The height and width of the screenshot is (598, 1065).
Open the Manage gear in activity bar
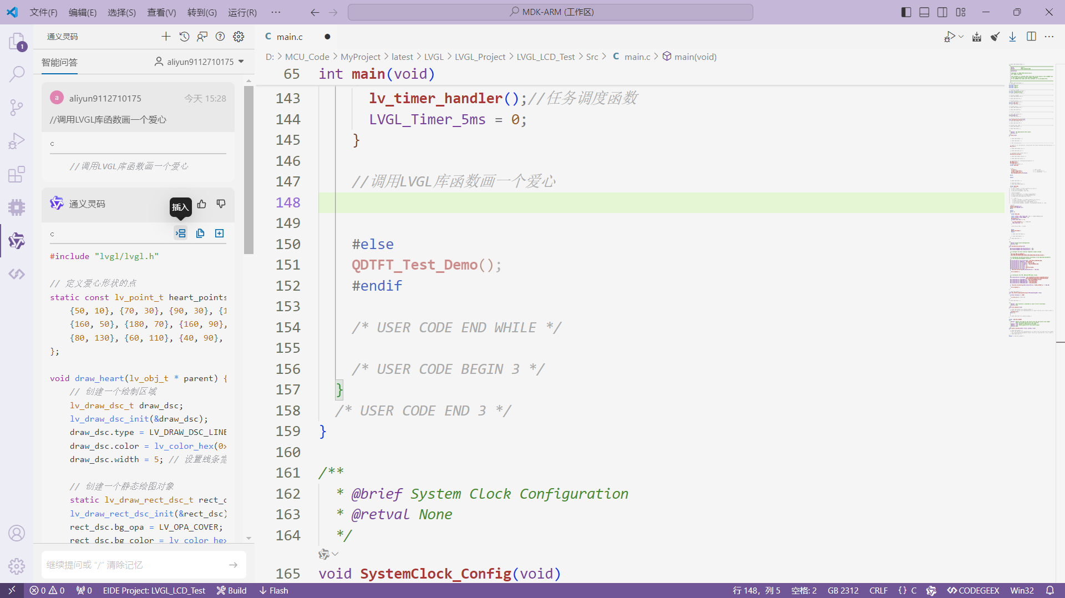click(17, 566)
